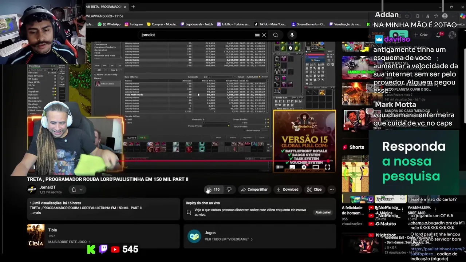Toggle JornalOT channel notification bell
This screenshot has width=466, height=262.
74,190
